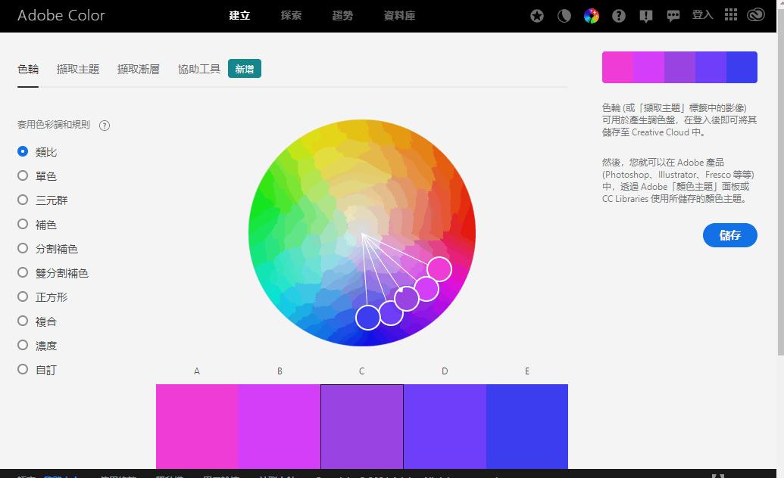Switch to the 色輪 tab
This screenshot has height=478, width=784.
pyautogui.click(x=28, y=69)
